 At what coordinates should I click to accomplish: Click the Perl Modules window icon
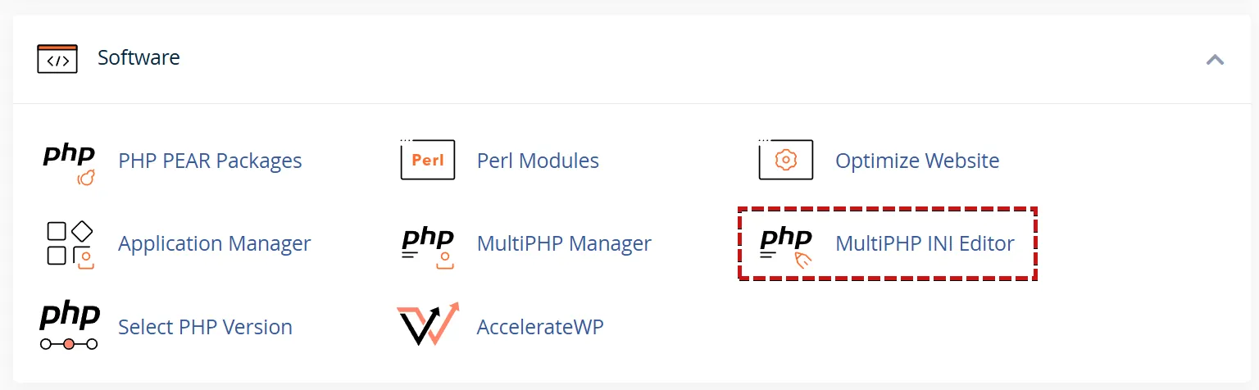tap(427, 160)
